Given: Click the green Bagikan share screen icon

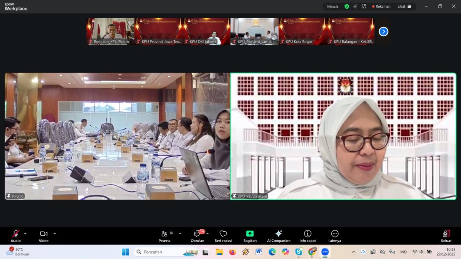Looking at the screenshot, I should pyautogui.click(x=250, y=234).
